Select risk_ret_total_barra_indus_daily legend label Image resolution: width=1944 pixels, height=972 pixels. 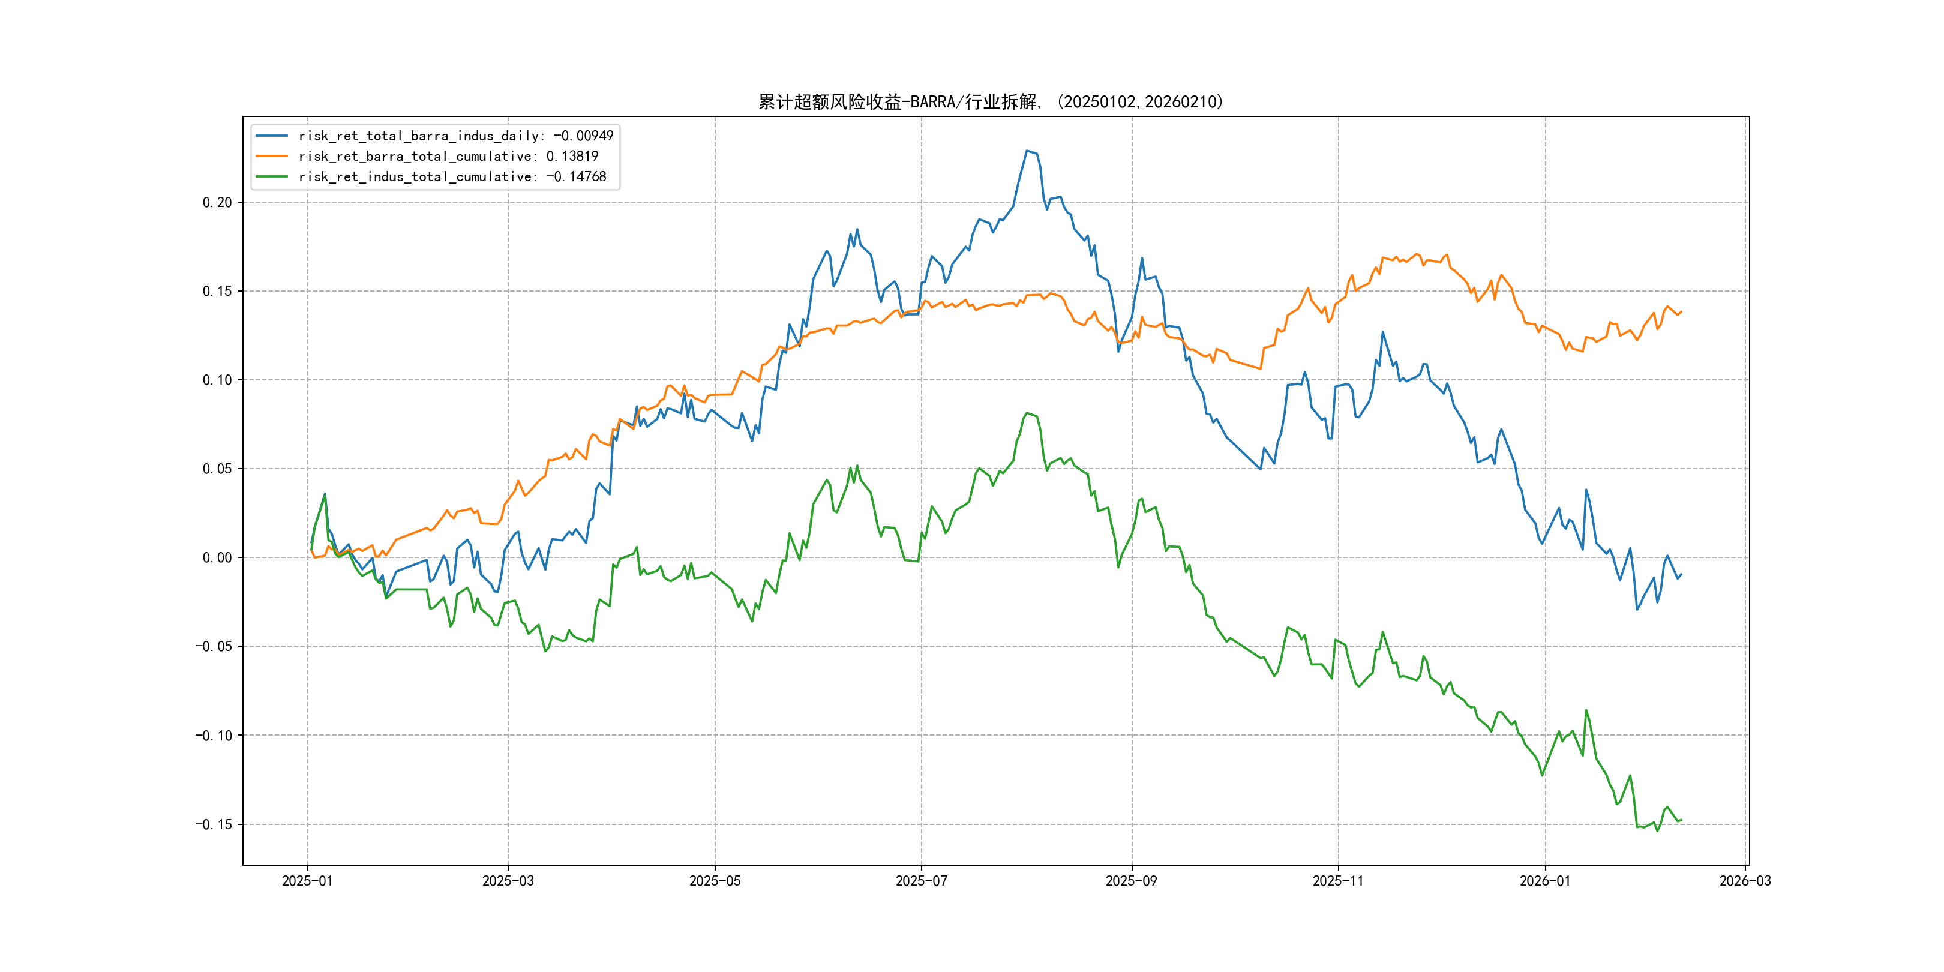(456, 136)
